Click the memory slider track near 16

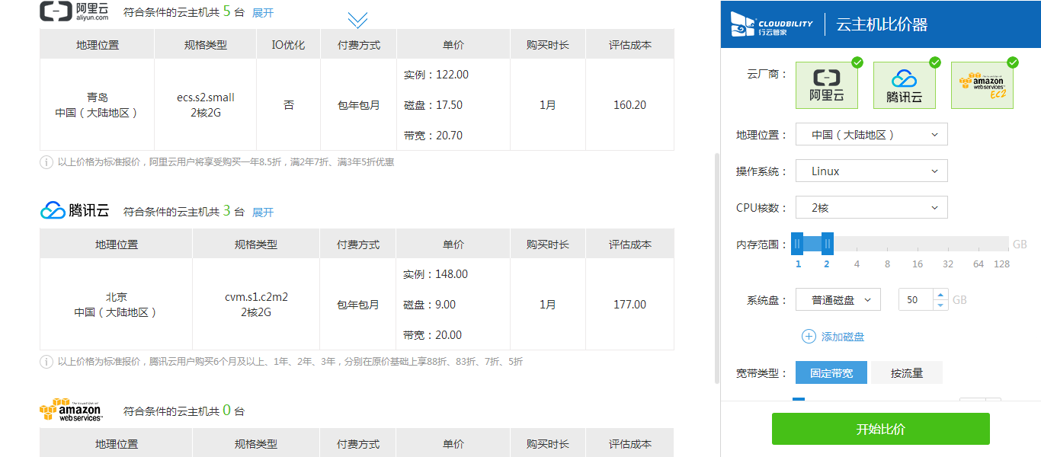[918, 244]
